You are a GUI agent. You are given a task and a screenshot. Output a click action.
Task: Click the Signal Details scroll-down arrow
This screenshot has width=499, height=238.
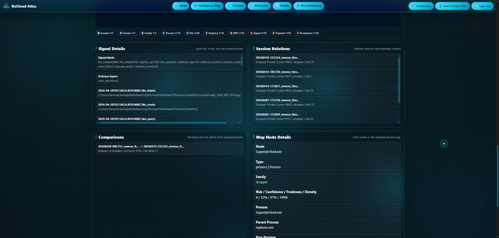click(242, 120)
